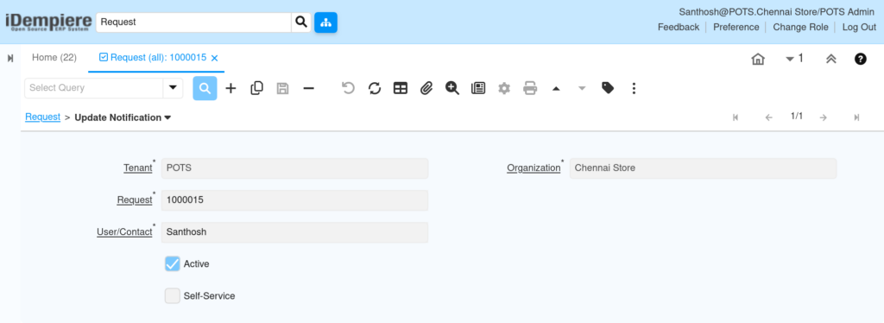This screenshot has height=323, width=884.
Task: Click the Zoom Across icon
Action: click(452, 88)
